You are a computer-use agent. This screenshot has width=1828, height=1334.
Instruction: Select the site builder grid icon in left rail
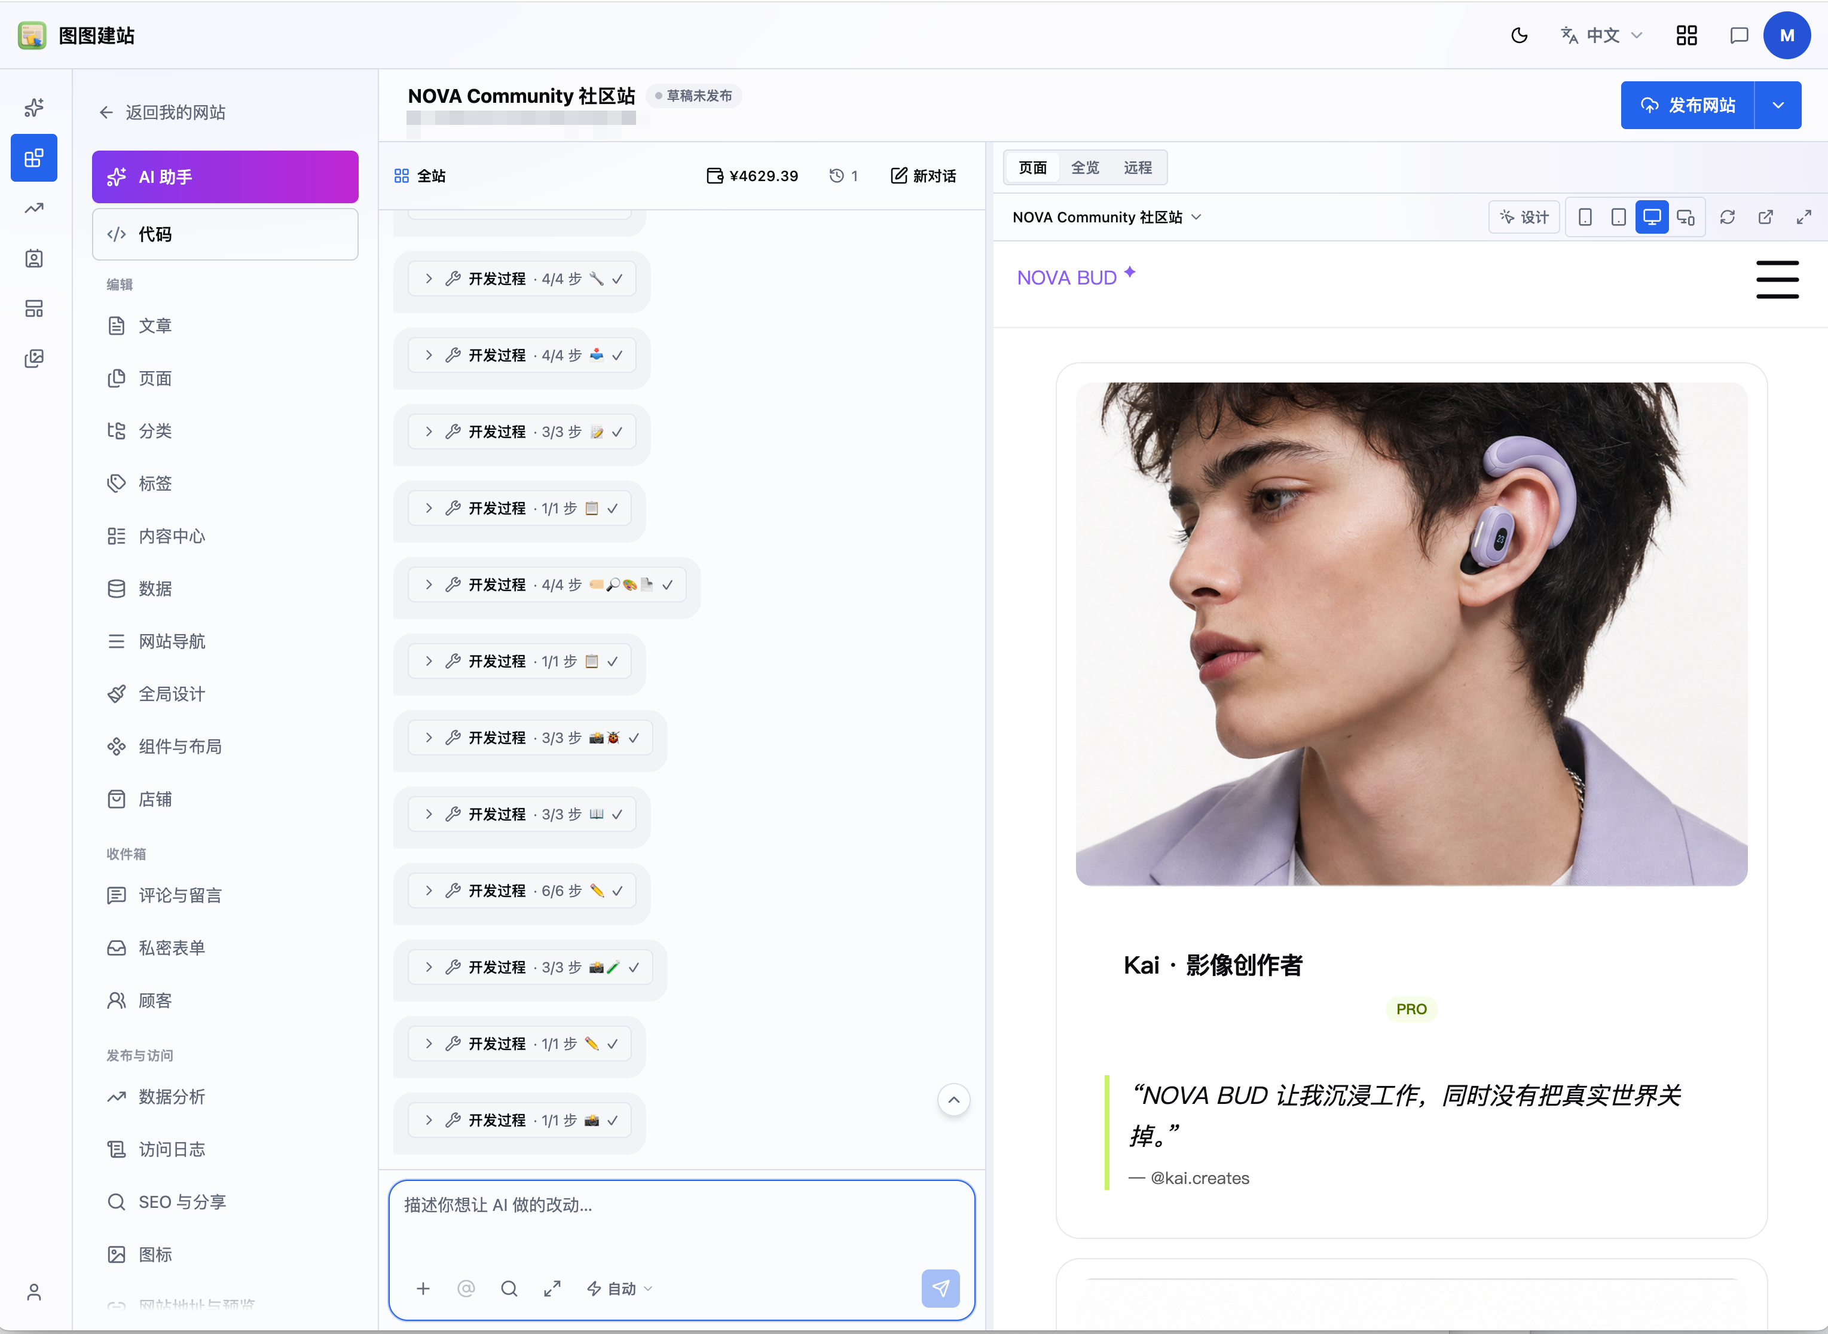(x=34, y=157)
